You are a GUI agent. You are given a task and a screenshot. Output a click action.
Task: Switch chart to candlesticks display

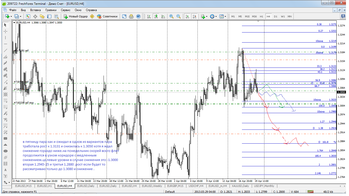tap(156, 16)
